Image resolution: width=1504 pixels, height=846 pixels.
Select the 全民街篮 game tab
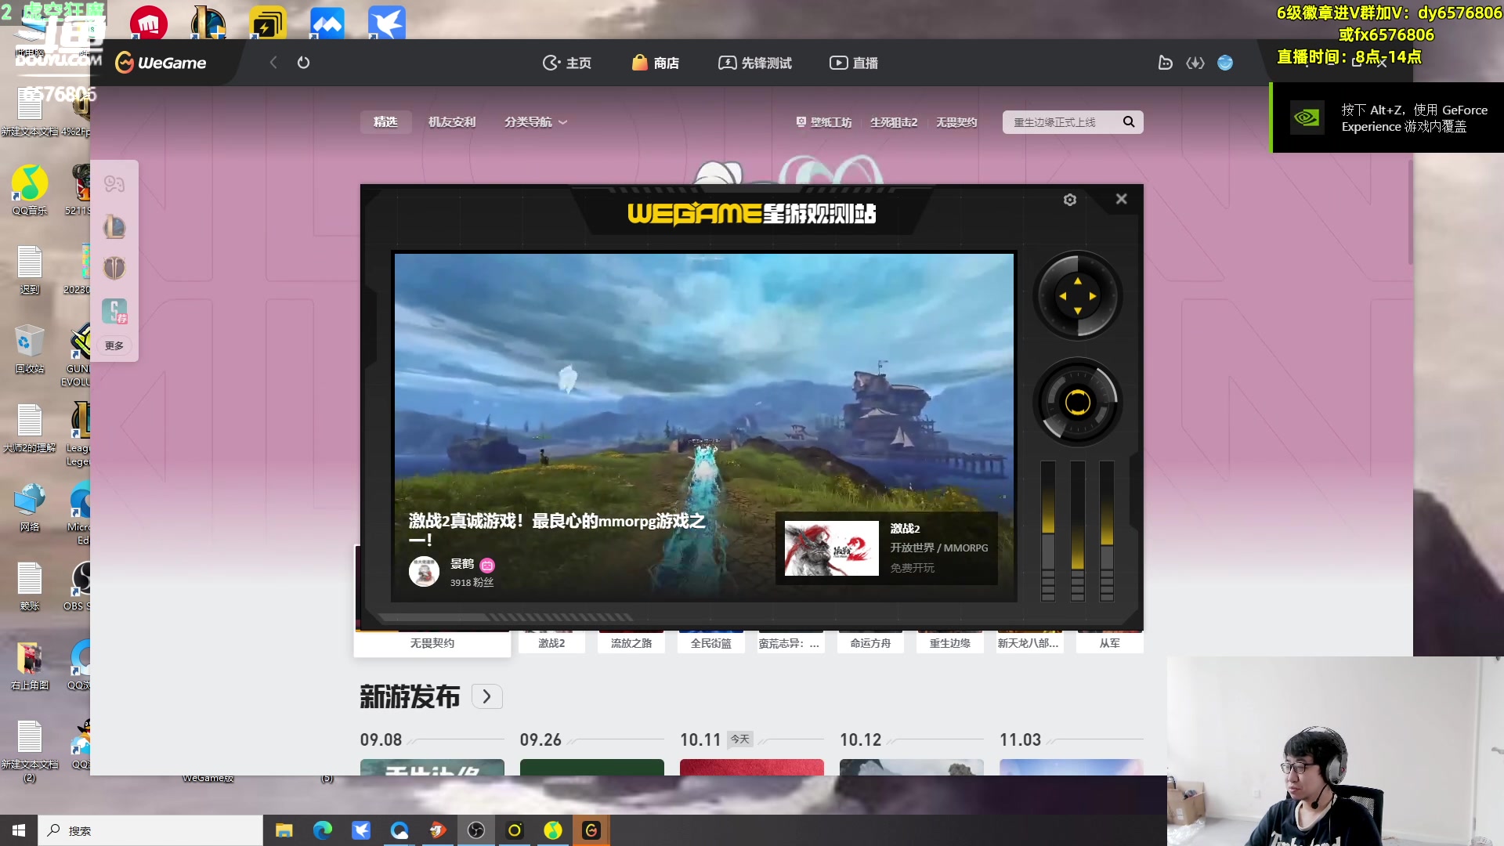pos(711,643)
